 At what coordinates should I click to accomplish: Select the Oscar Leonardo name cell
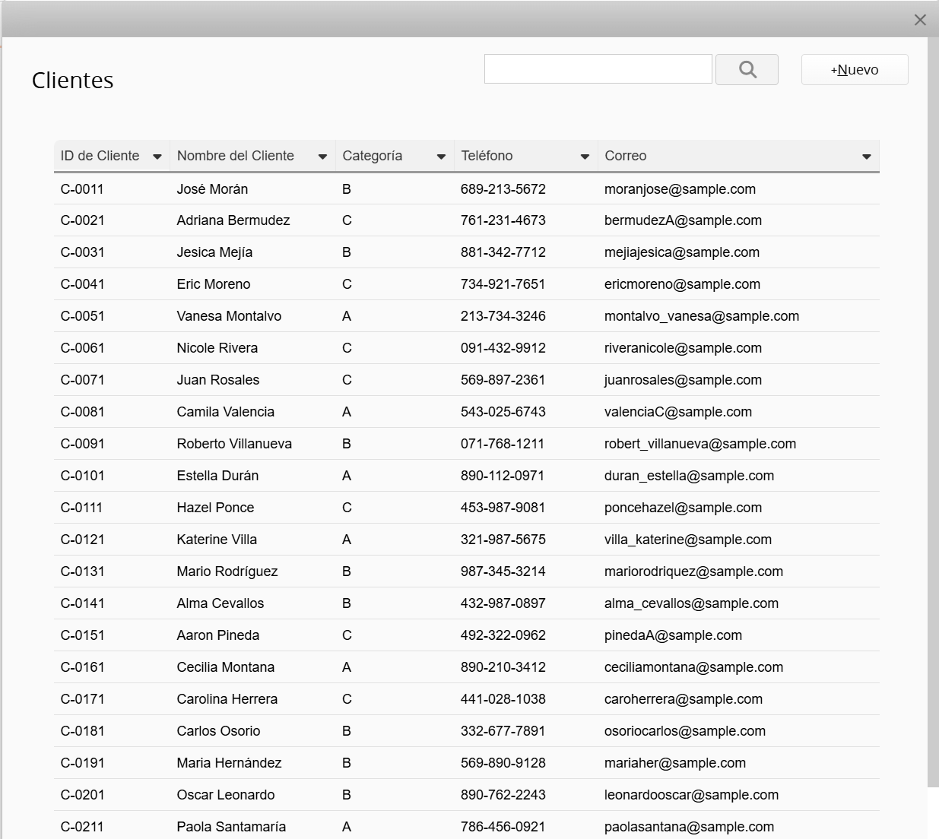click(226, 795)
